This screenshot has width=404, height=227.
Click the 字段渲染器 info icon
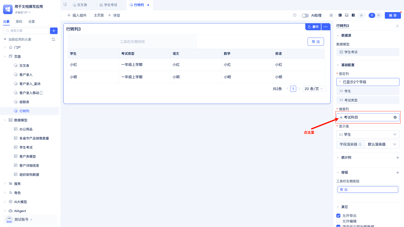tap(360, 144)
